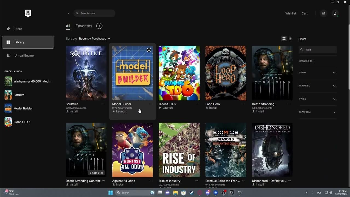Filter by Installed (4)

(x=306, y=61)
